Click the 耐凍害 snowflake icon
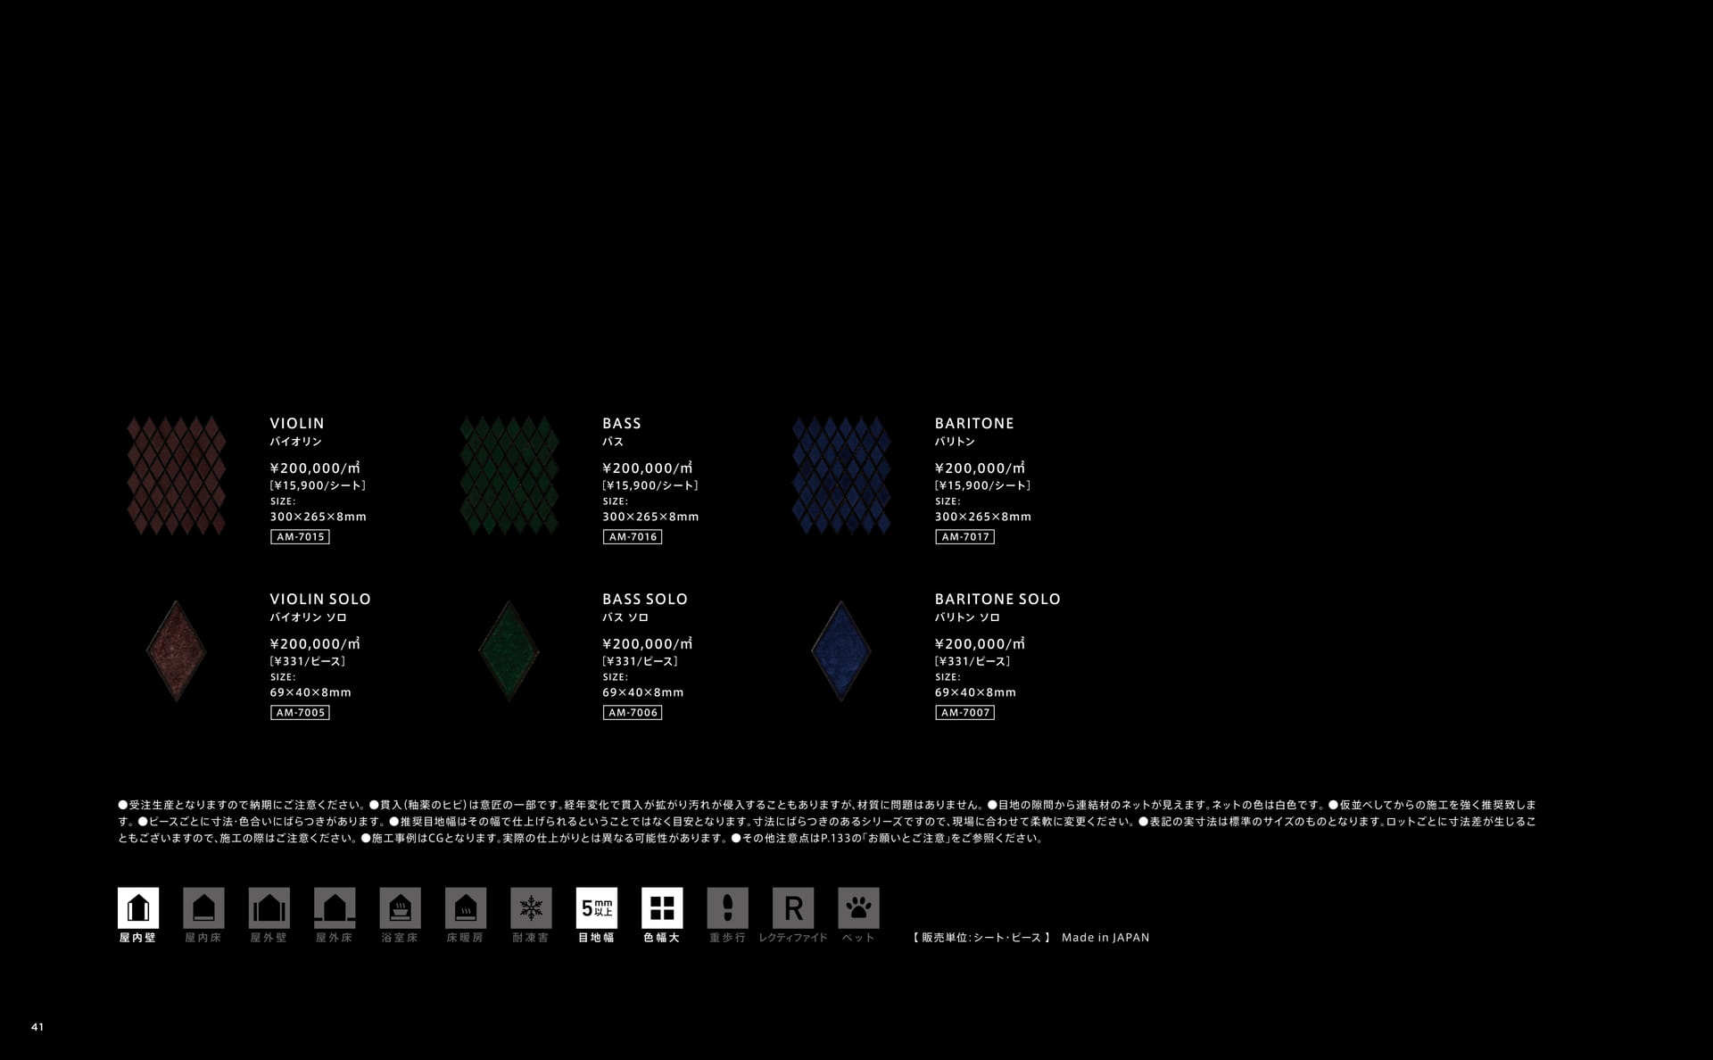1713x1060 pixels. click(532, 907)
